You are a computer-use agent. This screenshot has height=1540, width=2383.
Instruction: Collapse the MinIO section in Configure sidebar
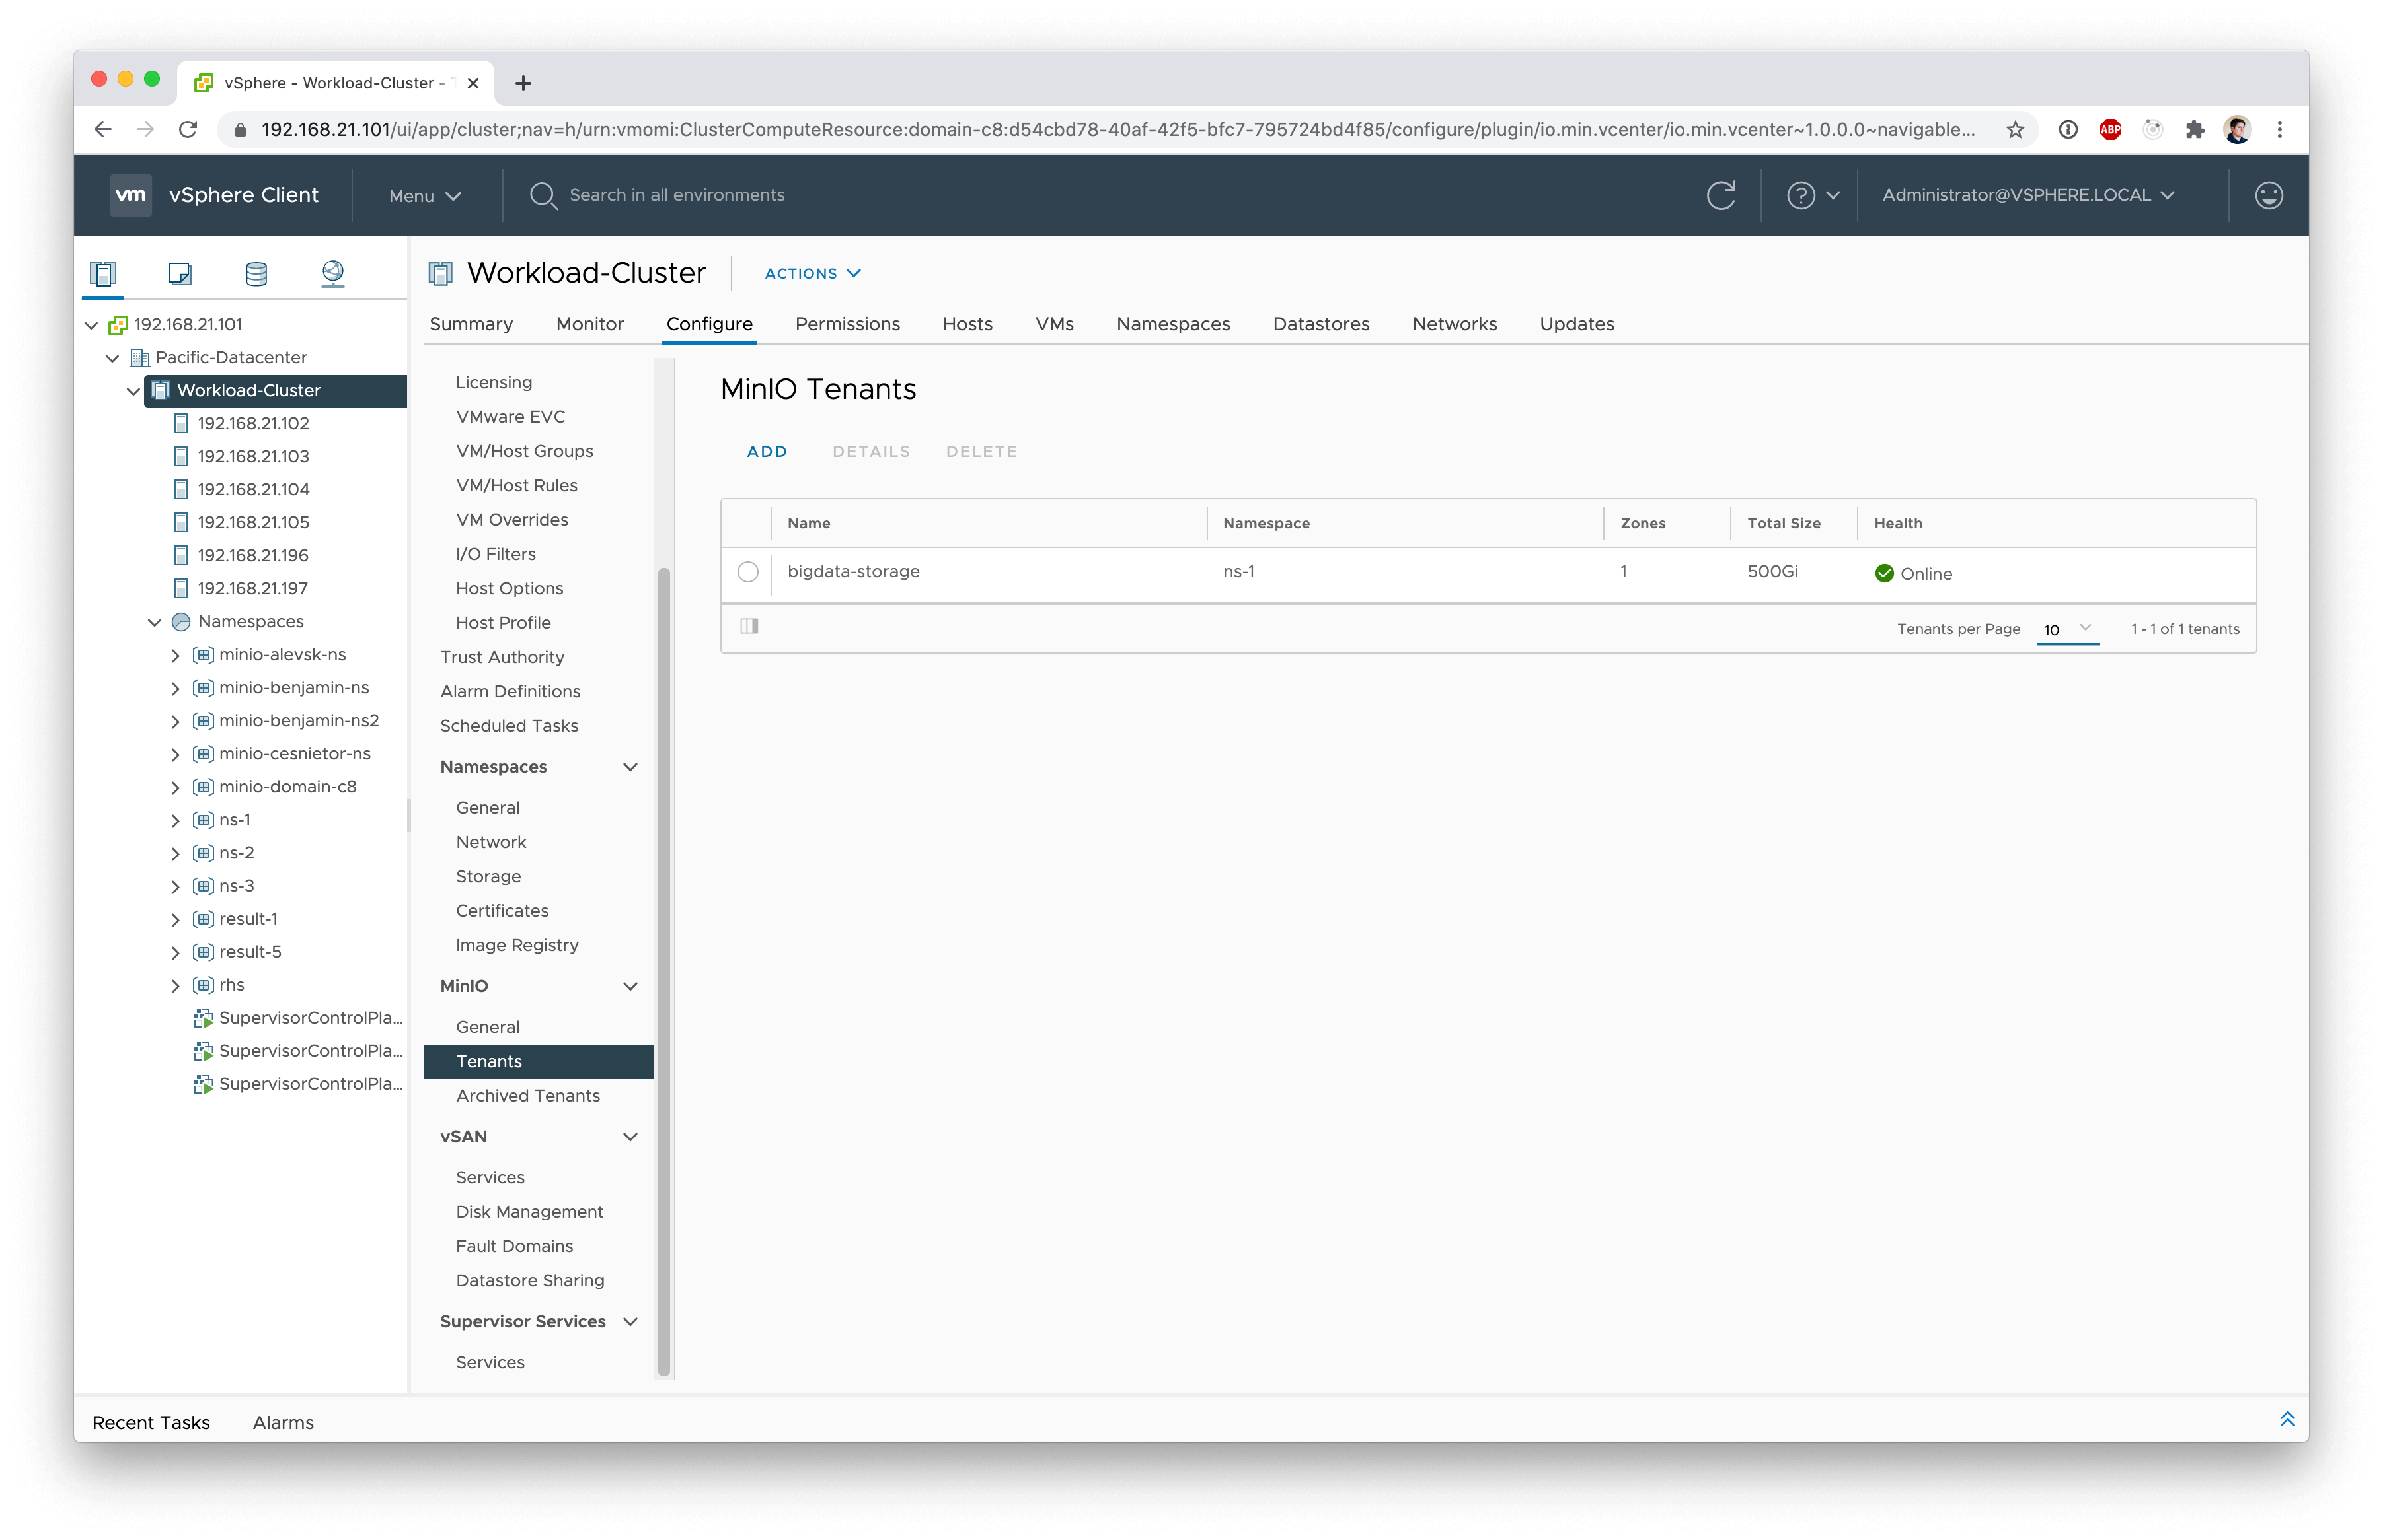click(630, 986)
